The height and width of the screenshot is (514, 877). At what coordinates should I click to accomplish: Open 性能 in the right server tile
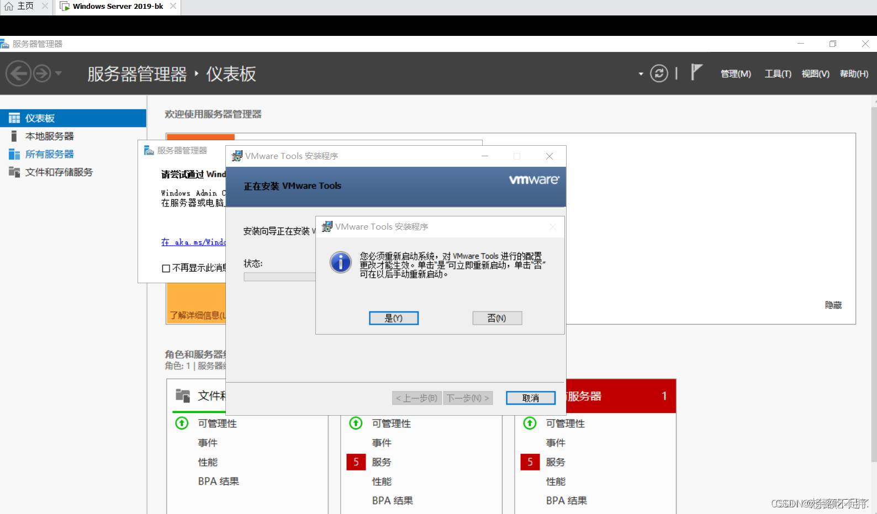pyautogui.click(x=556, y=481)
